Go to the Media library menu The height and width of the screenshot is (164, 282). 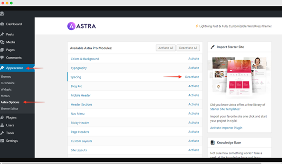[11, 42]
